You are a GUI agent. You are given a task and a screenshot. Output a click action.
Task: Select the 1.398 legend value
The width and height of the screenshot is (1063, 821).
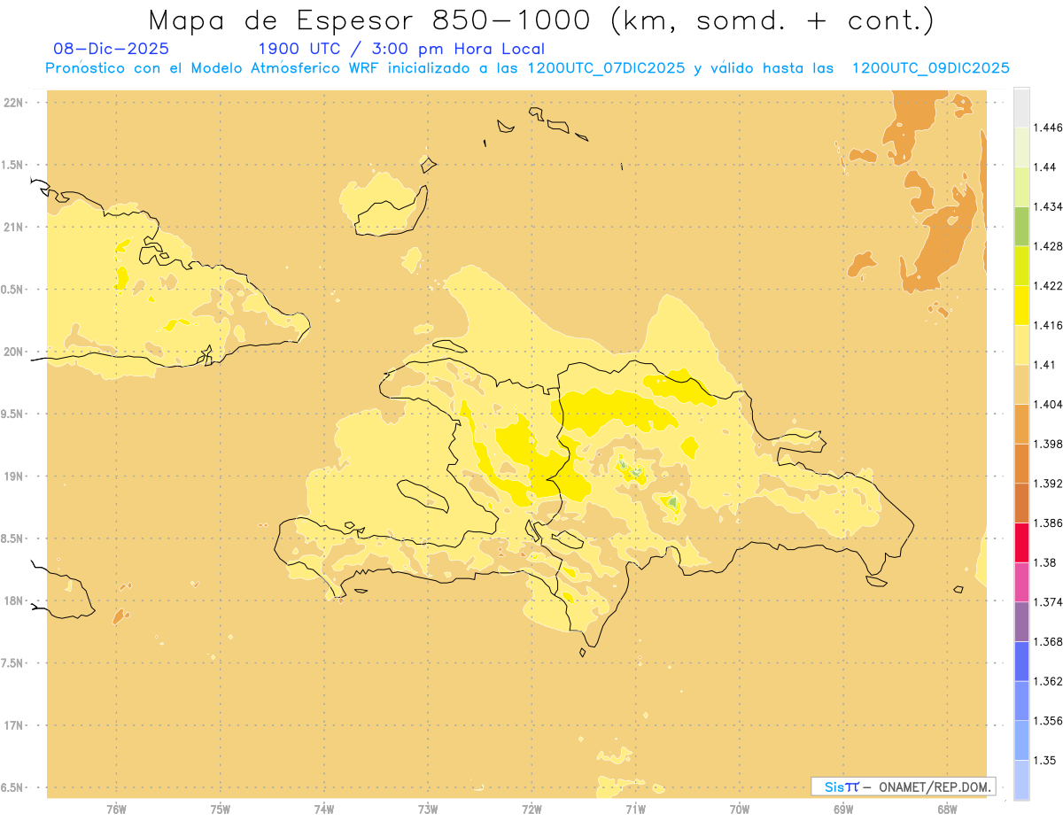[x=1048, y=444]
